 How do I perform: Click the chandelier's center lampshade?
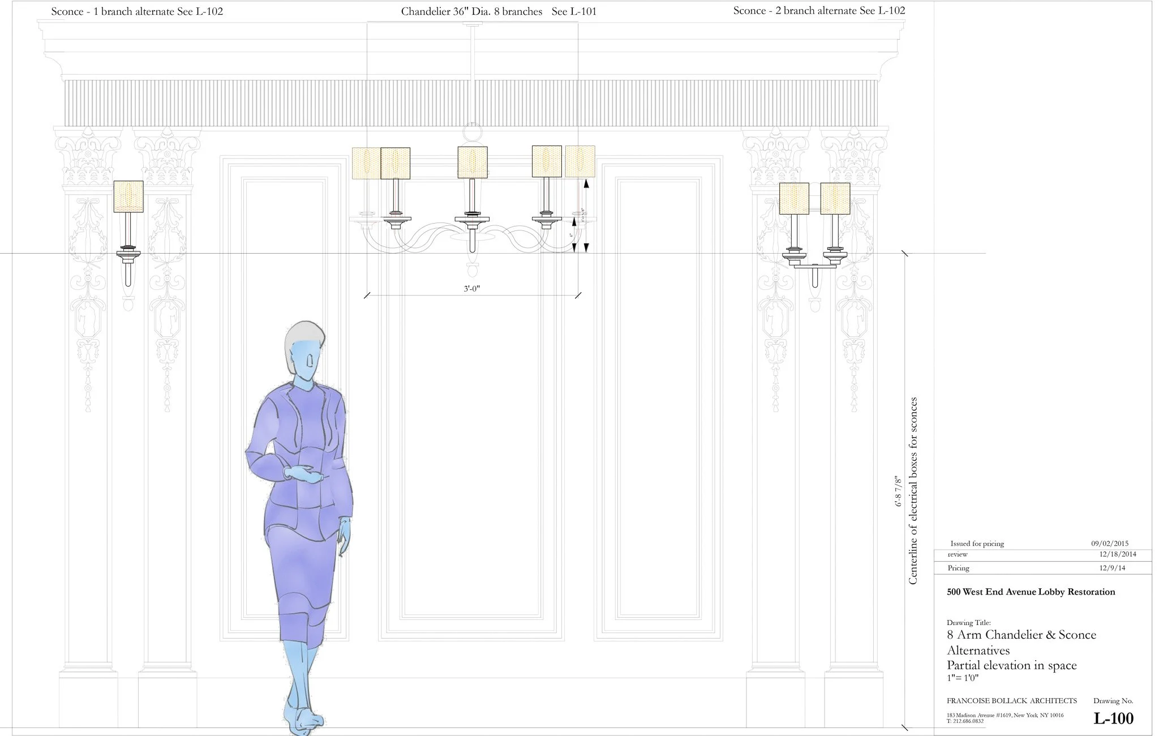coord(473,162)
